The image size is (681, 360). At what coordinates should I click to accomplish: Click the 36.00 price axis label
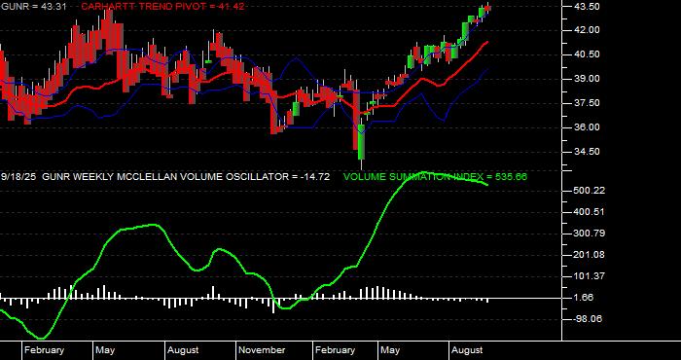(x=587, y=127)
